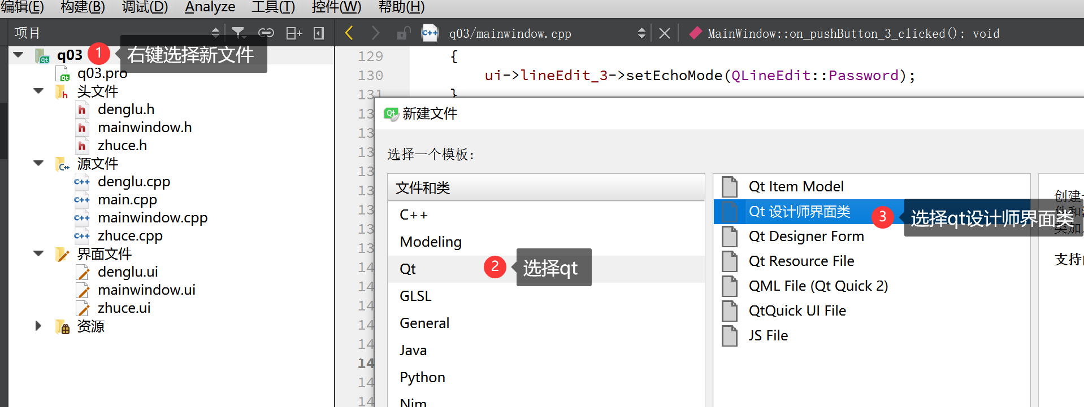
Task: Toggle synchronize with editor link icon
Action: click(266, 33)
